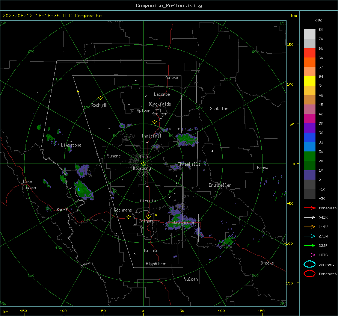Click the Strathmore city label
This screenshot has height=316, width=338.
tap(183, 222)
